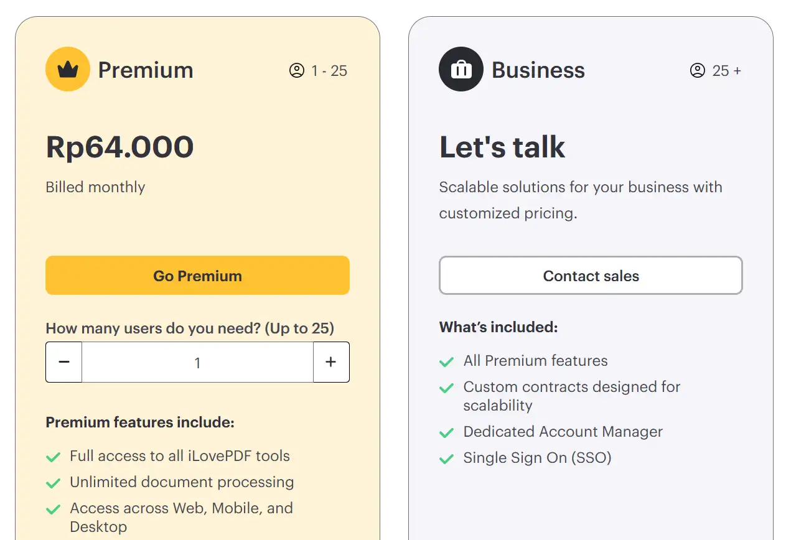Image resolution: width=786 pixels, height=540 pixels.
Task: Click checkmark beside Full access to all iLovePDF tools
Action: [x=54, y=457]
